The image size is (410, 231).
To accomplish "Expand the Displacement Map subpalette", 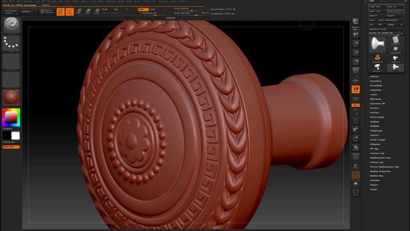I will coord(380,158).
